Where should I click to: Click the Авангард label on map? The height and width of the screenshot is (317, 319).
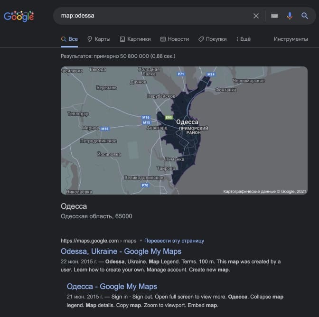point(157,128)
